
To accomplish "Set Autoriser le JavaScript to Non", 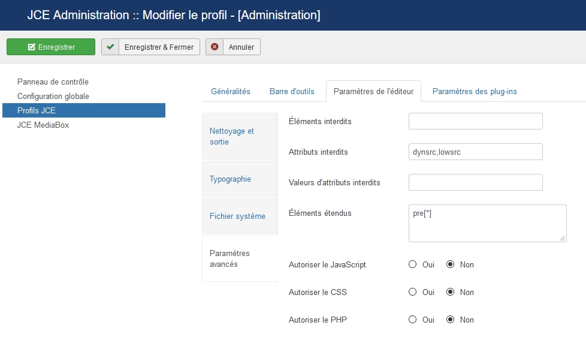I will click(x=451, y=264).
